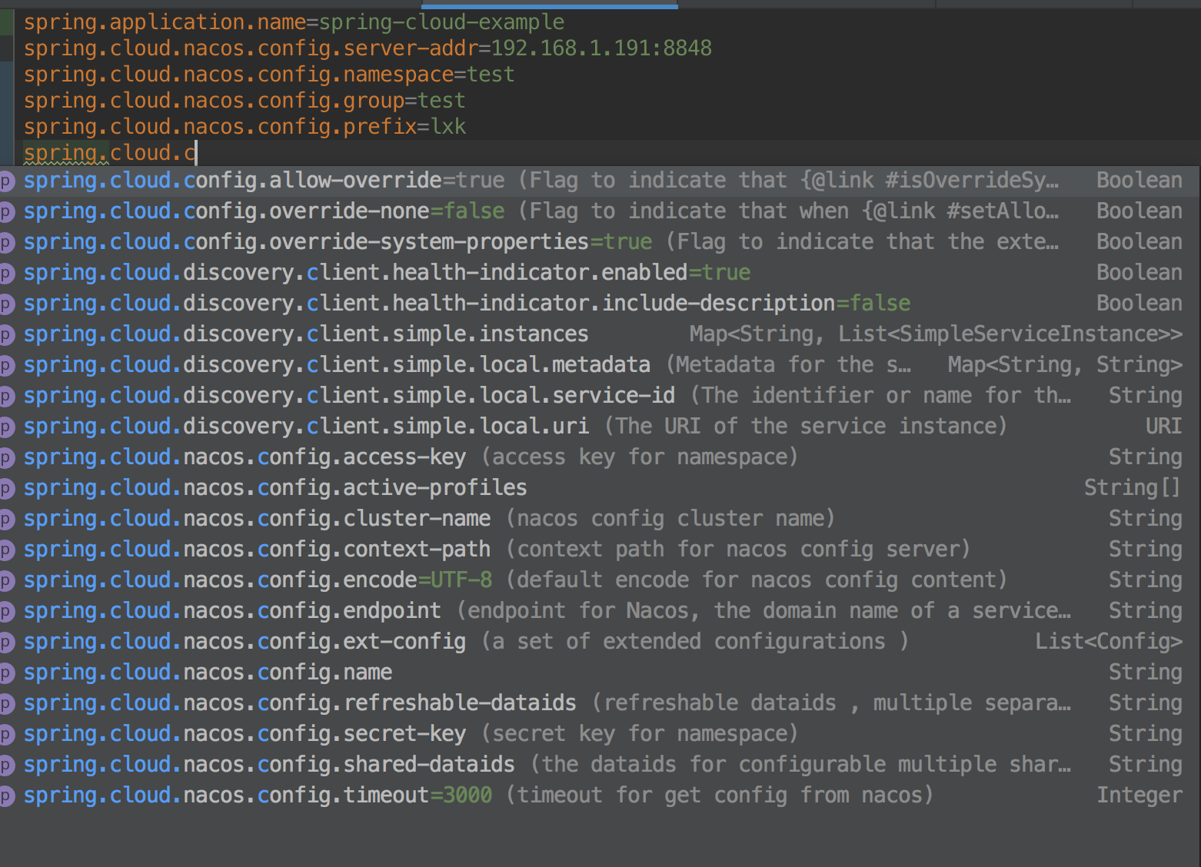1201x867 pixels.
Task: Choose config.override-none=false suggestion
Action: coord(600,211)
